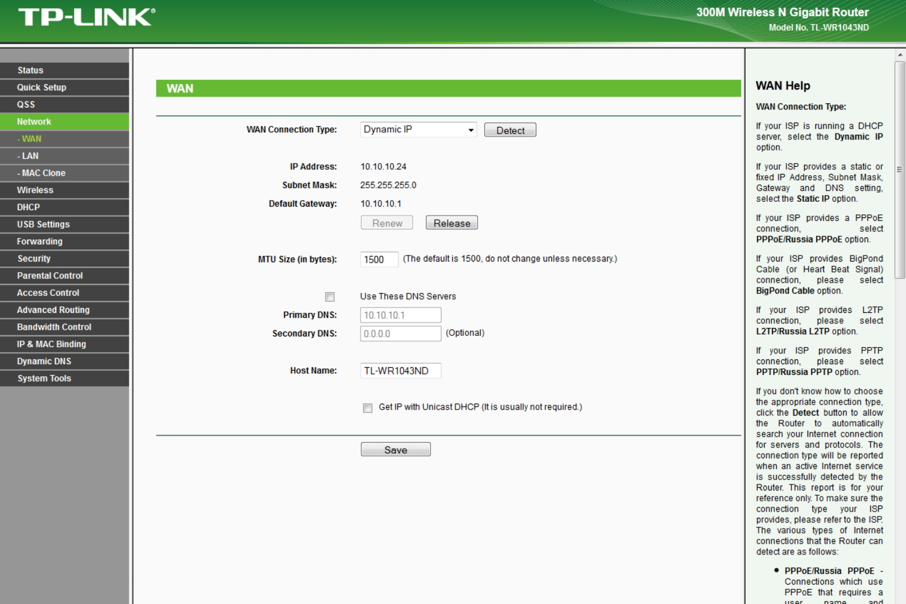This screenshot has height=604, width=906.
Task: Tick the Get IP with Unicast DHCP checkbox
Action: pos(367,408)
